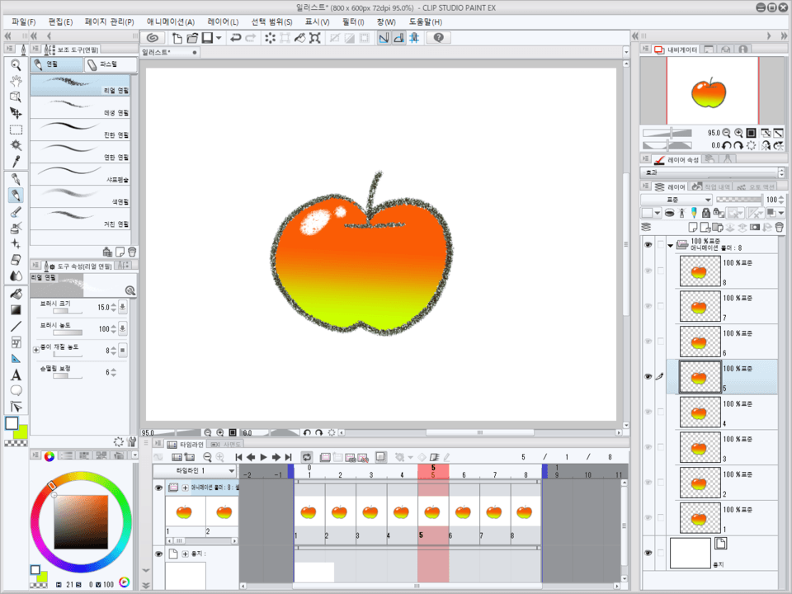Open the layer blending mode dropdown showing 표준
792x594 pixels.
[x=675, y=199]
